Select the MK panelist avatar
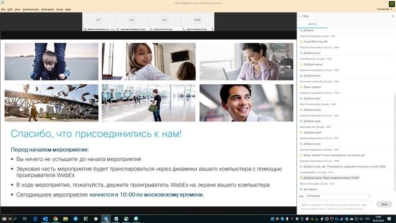396x223 pixels. [x=197, y=20]
